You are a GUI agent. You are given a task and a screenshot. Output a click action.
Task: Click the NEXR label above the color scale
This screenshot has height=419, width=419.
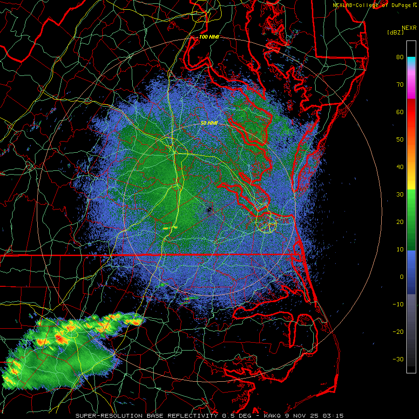click(409, 28)
